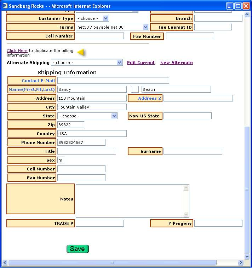The width and height of the screenshot is (252, 268).
Task: Open the Edit Current link
Action: [141, 63]
